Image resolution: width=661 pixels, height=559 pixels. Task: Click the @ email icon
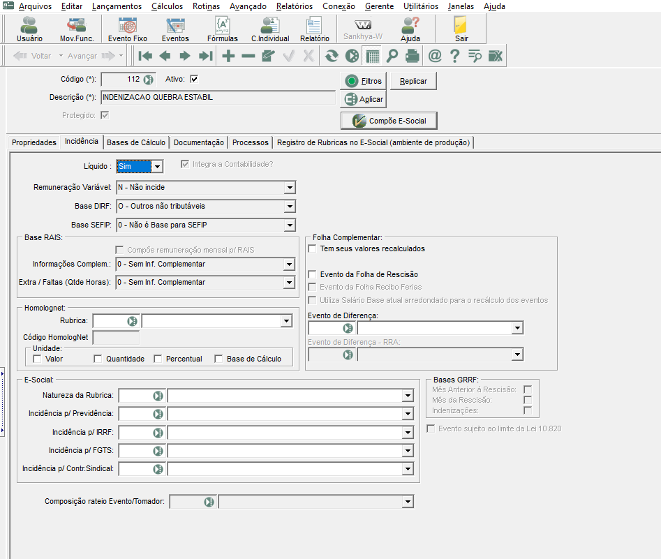pos(435,56)
